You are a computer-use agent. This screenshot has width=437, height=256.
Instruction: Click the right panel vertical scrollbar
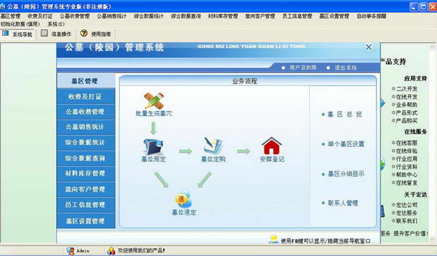pyautogui.click(x=433, y=143)
